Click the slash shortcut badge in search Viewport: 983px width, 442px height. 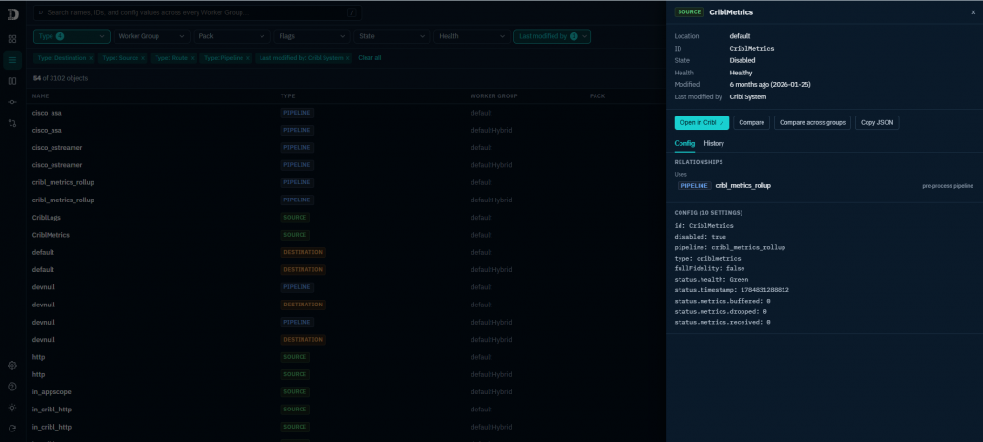pos(352,12)
